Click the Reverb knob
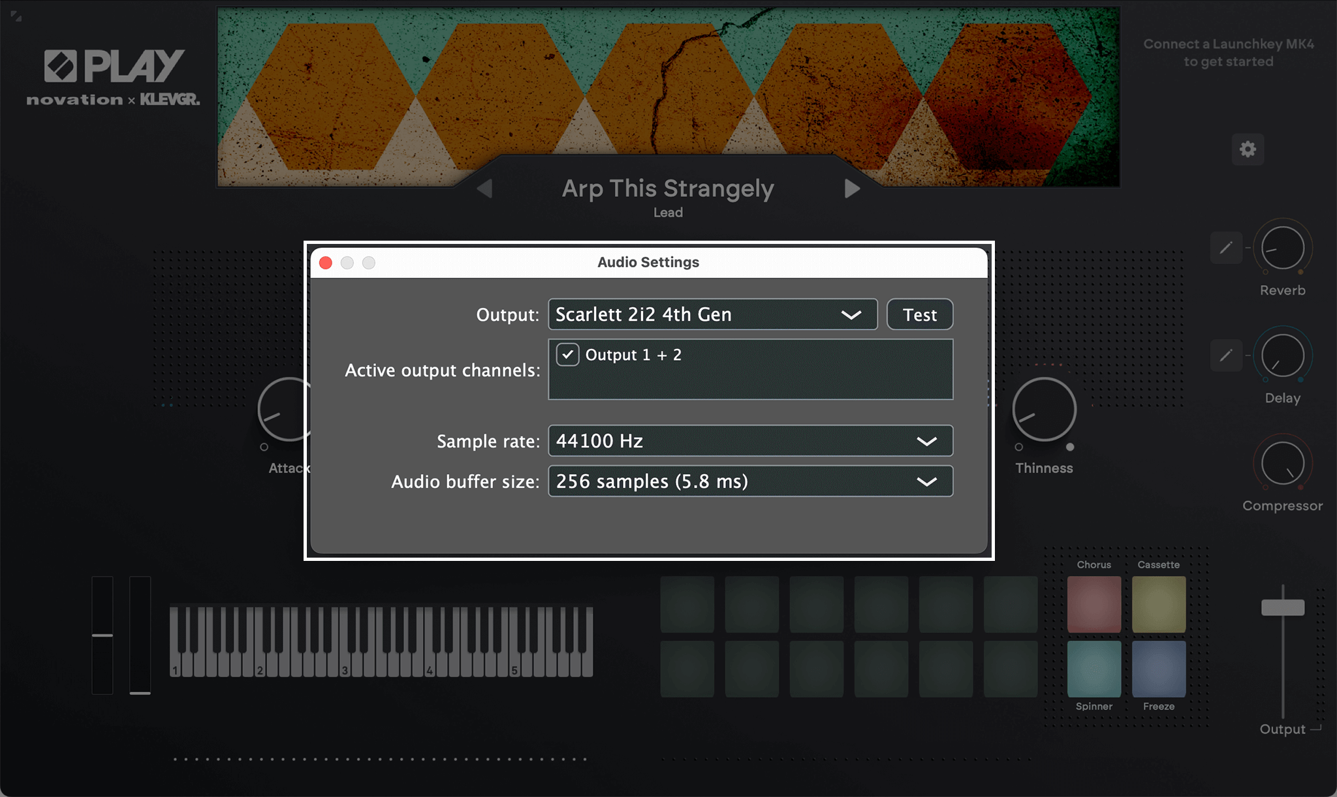 (1283, 248)
